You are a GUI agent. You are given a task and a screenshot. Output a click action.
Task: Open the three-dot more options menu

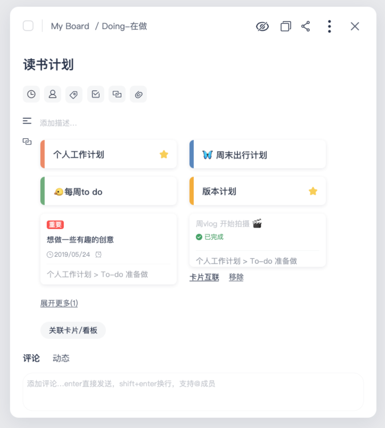click(329, 26)
